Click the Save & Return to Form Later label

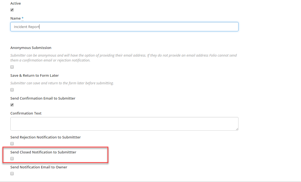coord(34,75)
